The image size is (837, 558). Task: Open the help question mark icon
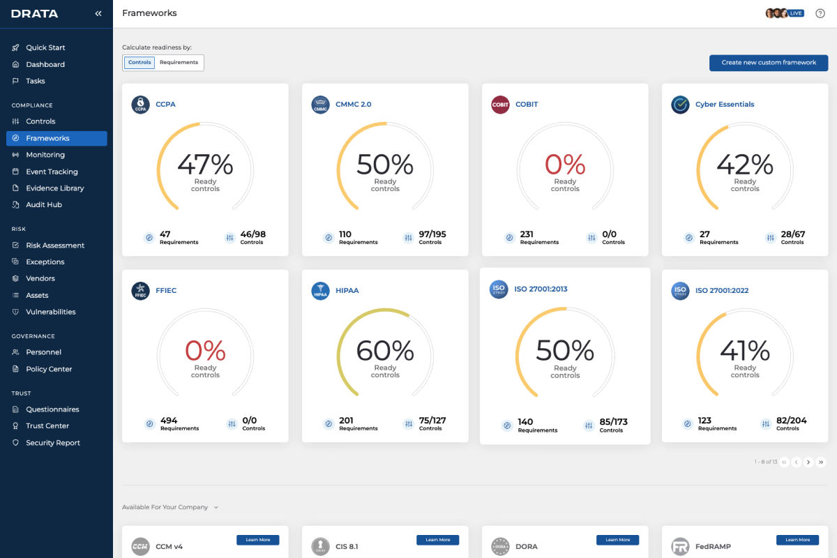pos(820,13)
